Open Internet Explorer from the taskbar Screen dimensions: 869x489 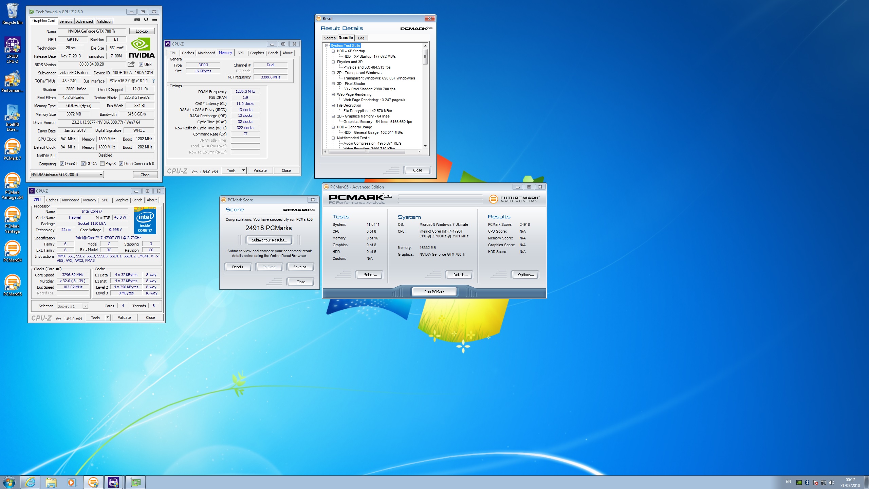(x=30, y=482)
